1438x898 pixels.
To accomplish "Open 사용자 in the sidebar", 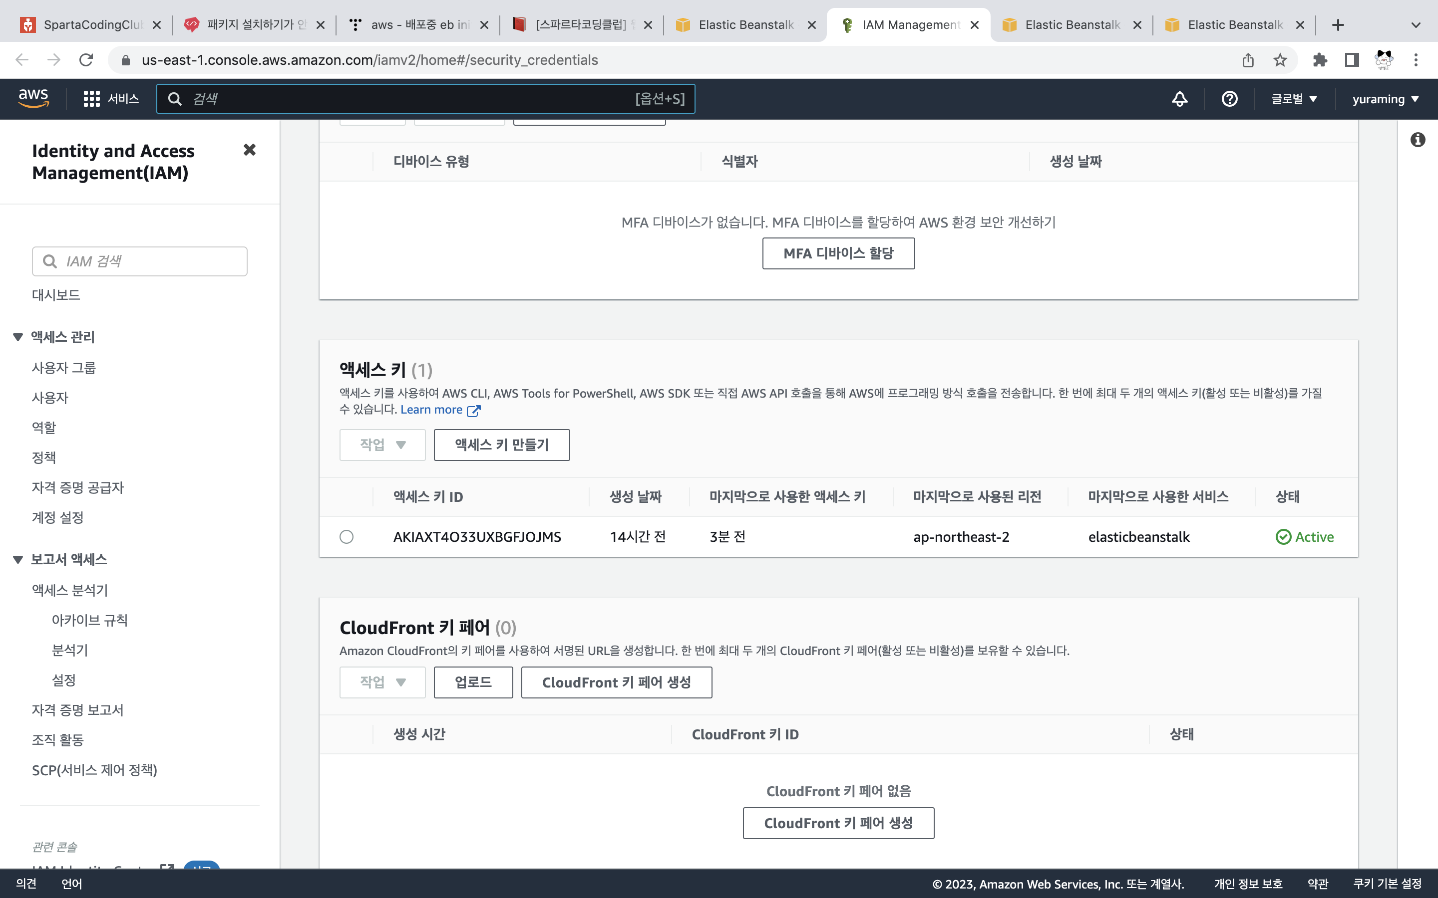I will click(x=50, y=398).
